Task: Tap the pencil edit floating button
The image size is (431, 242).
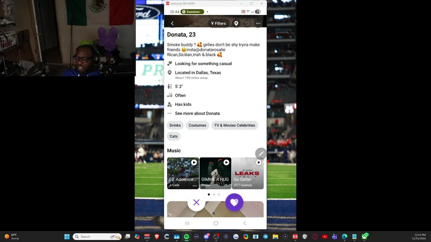Action: click(261, 154)
